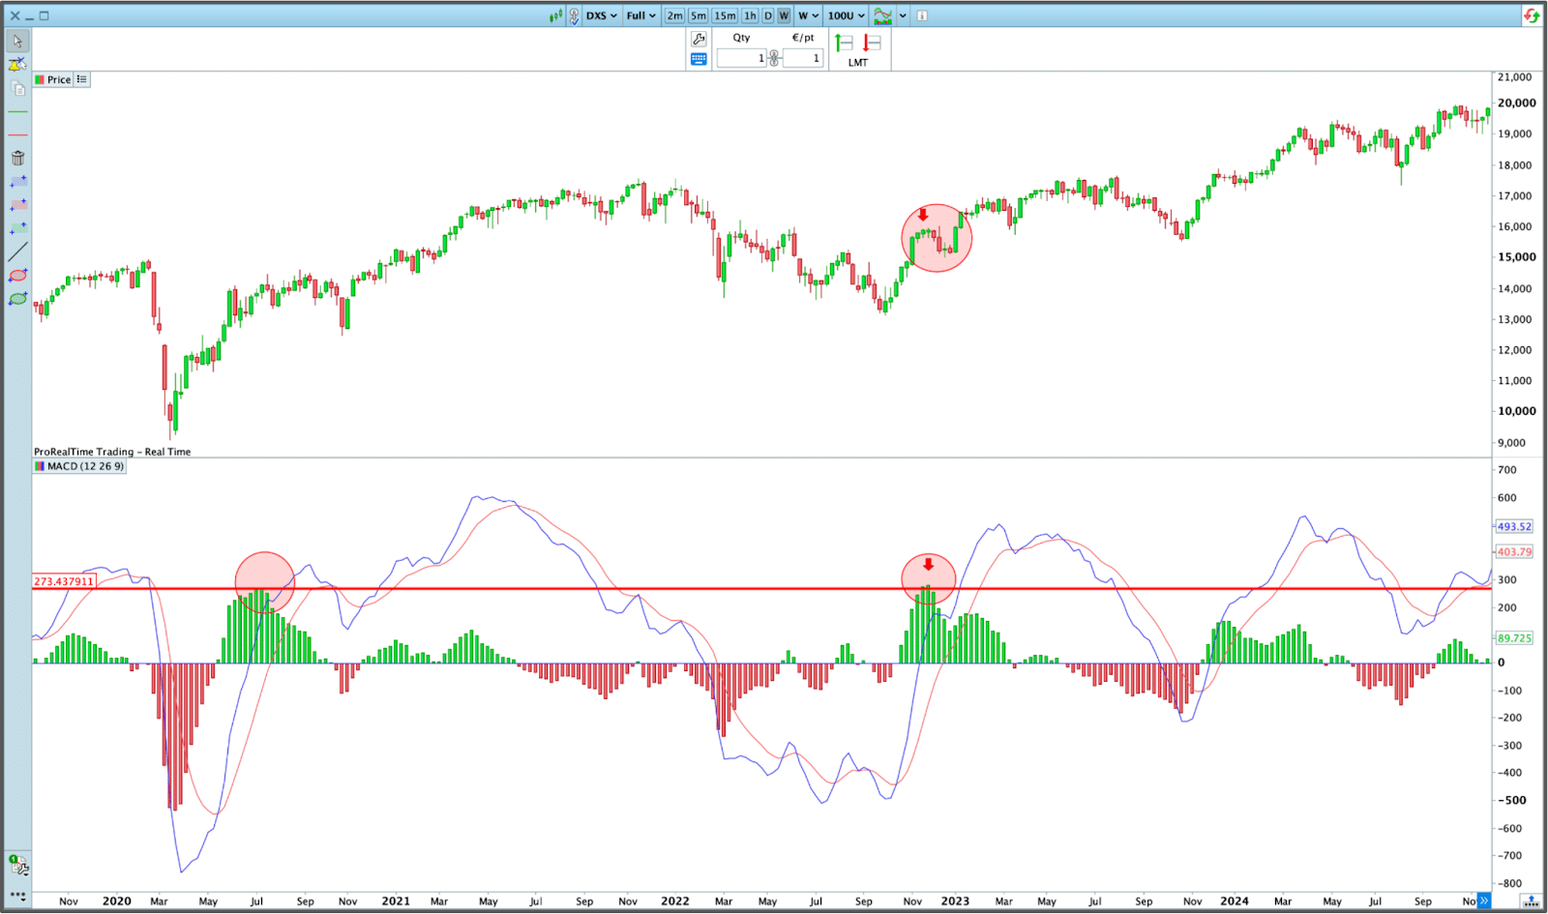Click the Qty quantity input field

(742, 59)
